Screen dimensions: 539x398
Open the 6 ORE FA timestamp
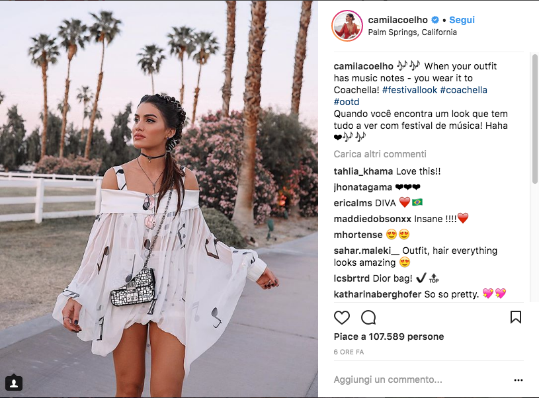click(349, 352)
